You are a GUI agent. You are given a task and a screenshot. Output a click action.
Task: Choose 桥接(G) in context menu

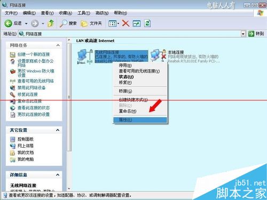(x=125, y=91)
